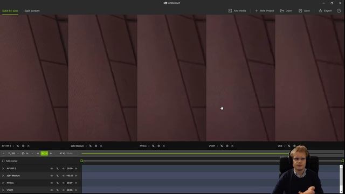The height and width of the screenshot is (194, 345).
Task: Toggle visibility eye for AV1 RF 0 track
Action: pos(52,169)
